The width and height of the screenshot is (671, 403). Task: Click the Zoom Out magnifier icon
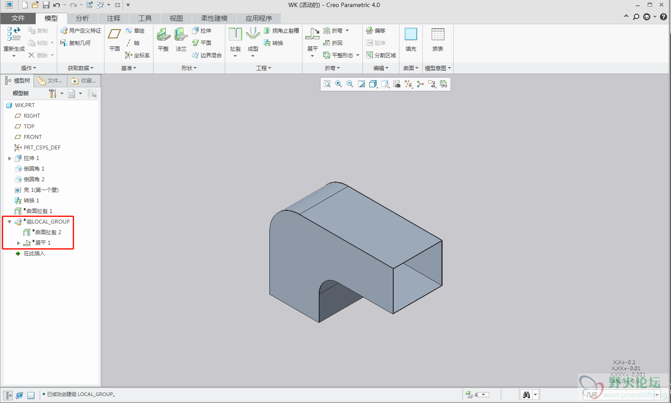click(350, 84)
